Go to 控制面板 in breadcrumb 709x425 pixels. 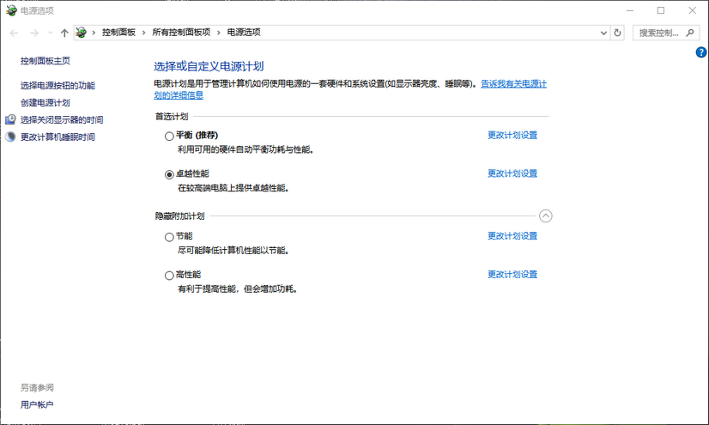tap(118, 33)
